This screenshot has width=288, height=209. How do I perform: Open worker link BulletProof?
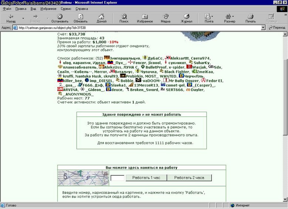156,67
